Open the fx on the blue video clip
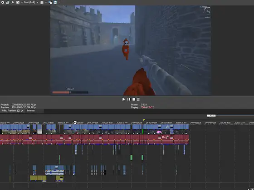The width and height of the screenshot is (254, 190). click(x=167, y=127)
